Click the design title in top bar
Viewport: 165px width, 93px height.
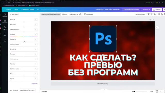(108, 10)
